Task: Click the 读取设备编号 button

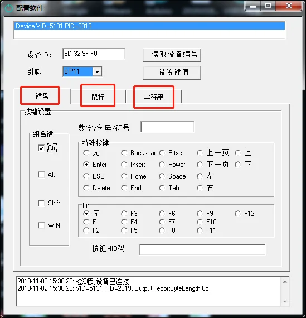Action: pos(172,55)
